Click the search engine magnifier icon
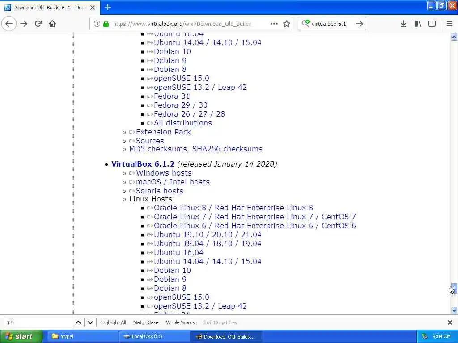The image size is (458, 343). pos(305,23)
